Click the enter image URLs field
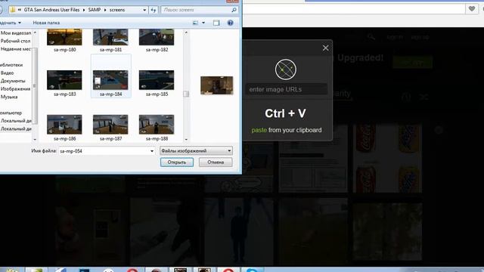The image size is (484, 272). click(x=286, y=89)
